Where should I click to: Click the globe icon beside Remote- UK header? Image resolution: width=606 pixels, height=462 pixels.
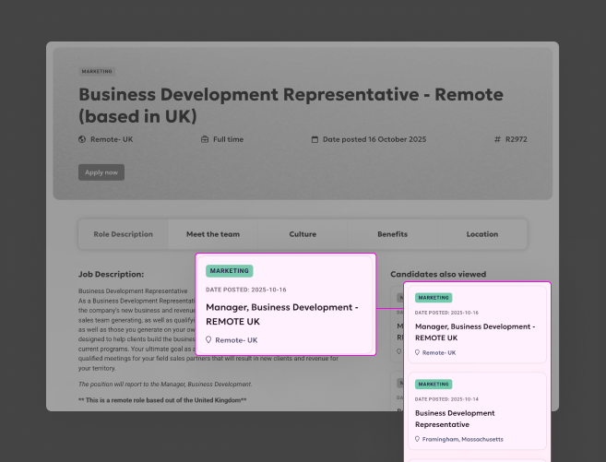click(x=82, y=139)
